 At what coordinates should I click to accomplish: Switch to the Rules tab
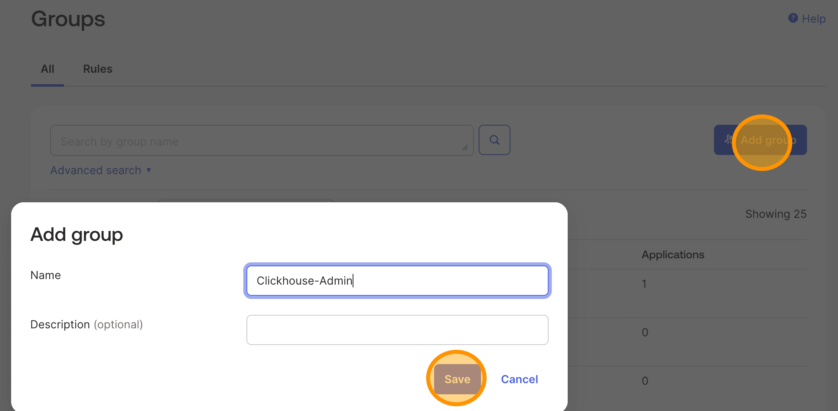point(98,69)
